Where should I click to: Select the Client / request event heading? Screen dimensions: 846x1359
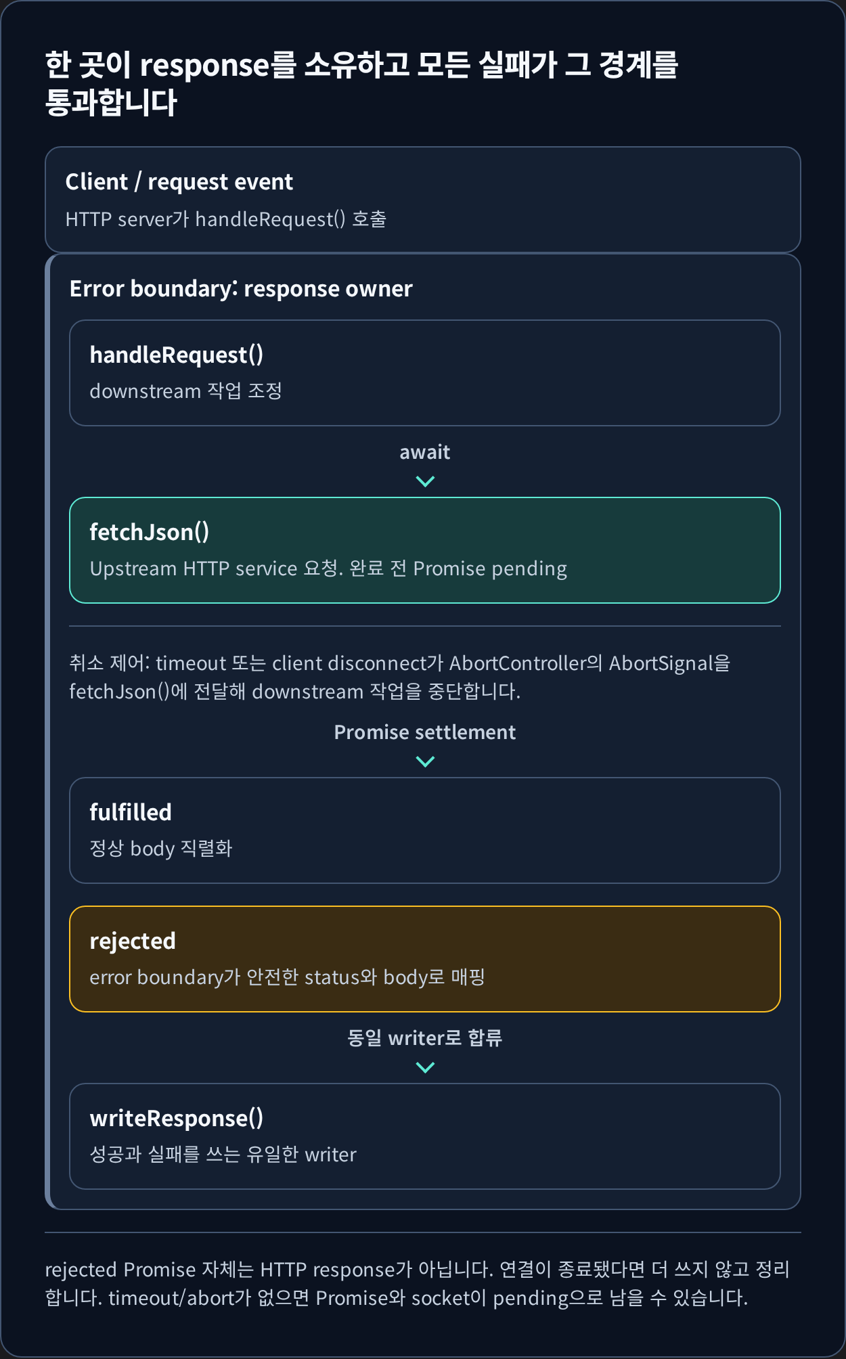click(179, 181)
